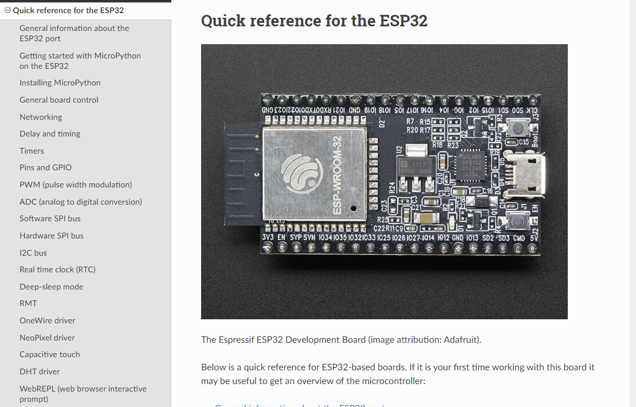The width and height of the screenshot is (636, 407).
Task: Go to Software SPI bus section
Action: [50, 218]
